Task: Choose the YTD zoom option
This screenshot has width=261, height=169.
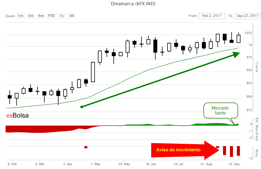Action: point(51,16)
